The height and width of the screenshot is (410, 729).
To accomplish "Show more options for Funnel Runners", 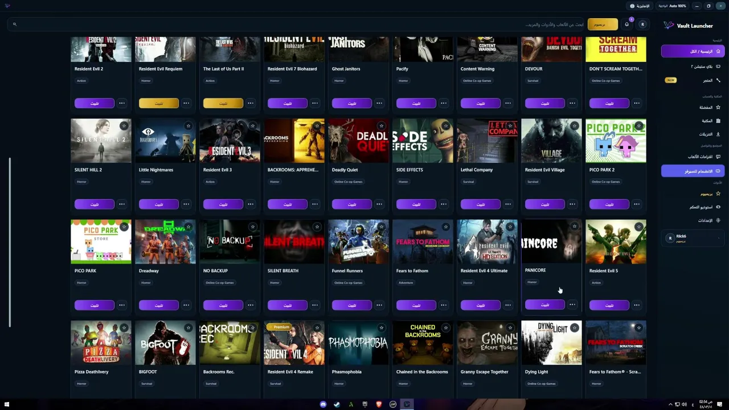I will tap(379, 305).
